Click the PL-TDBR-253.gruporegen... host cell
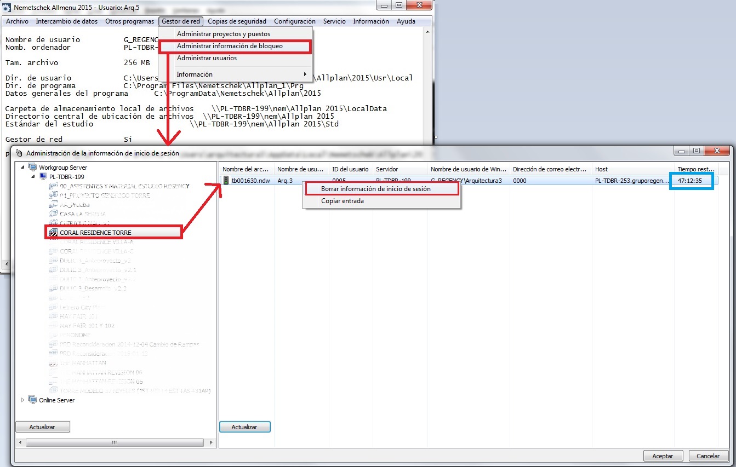736x467 pixels. (x=633, y=180)
